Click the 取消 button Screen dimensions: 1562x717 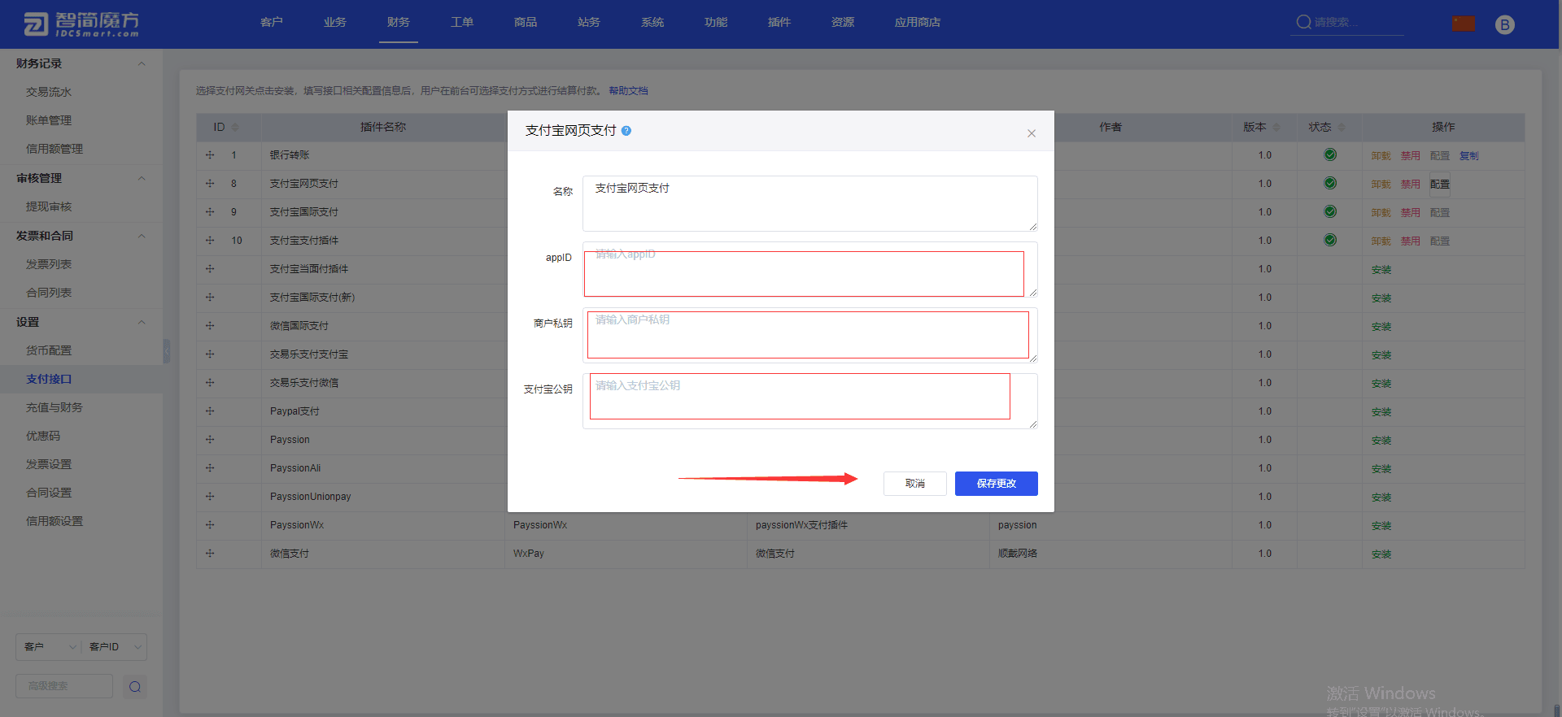tap(914, 484)
